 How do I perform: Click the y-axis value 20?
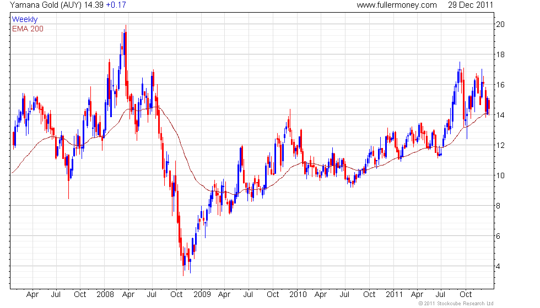coord(500,24)
